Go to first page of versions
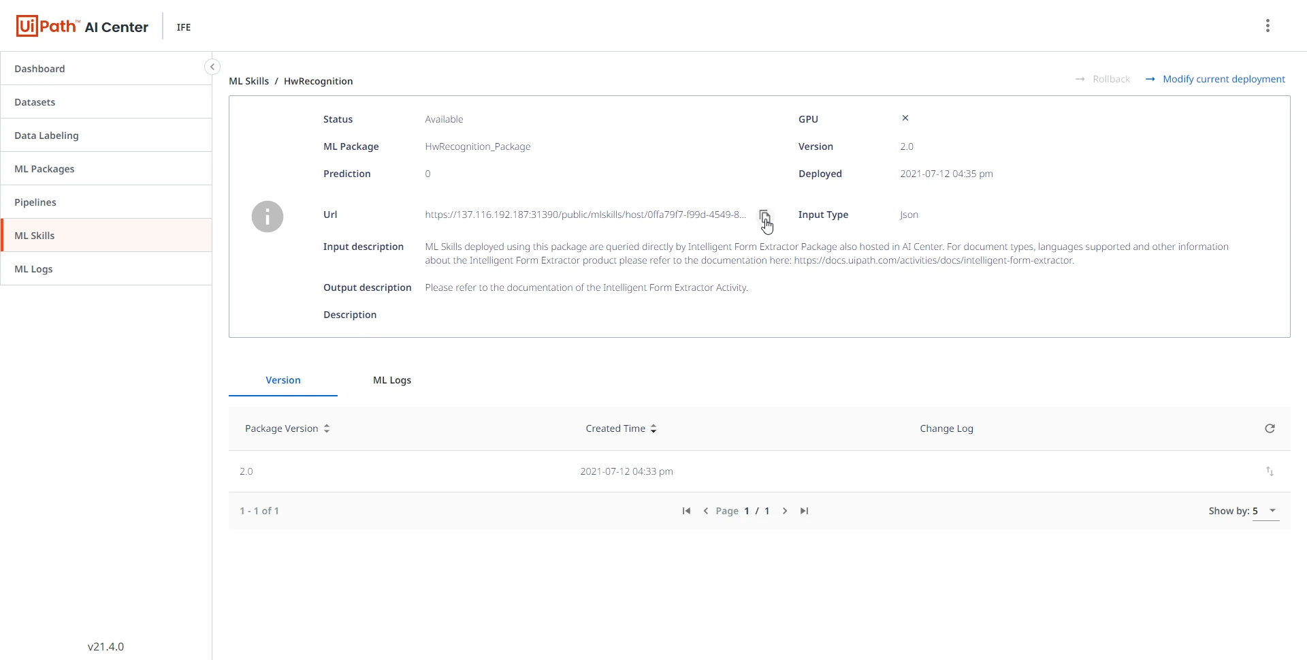1307x660 pixels. [686, 511]
